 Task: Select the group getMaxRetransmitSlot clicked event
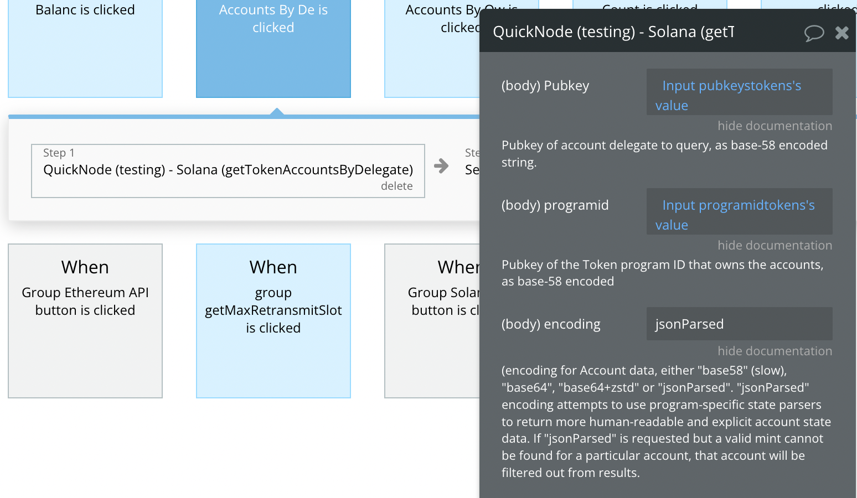point(273,321)
